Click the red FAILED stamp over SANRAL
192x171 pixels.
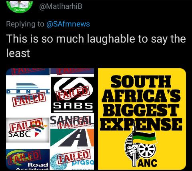pos(73,123)
